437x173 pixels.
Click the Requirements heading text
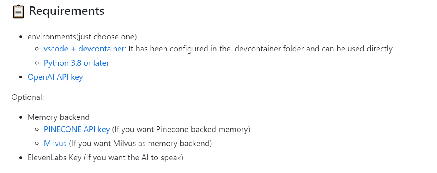pyautogui.click(x=67, y=11)
